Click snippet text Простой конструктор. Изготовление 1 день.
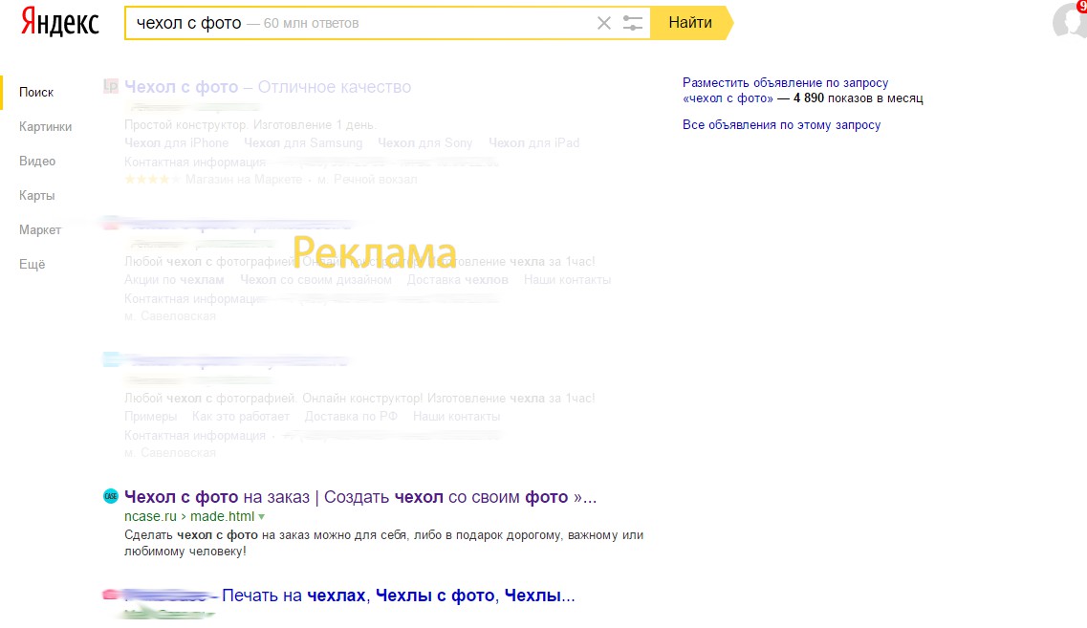The width and height of the screenshot is (1087, 628). [250, 125]
